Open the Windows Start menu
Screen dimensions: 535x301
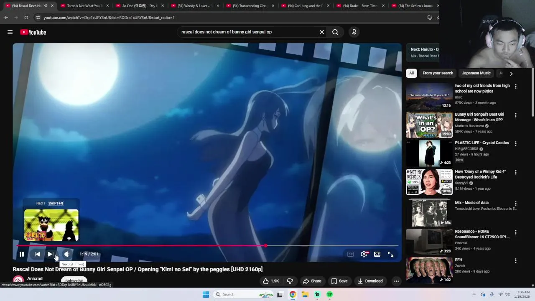[206, 294]
